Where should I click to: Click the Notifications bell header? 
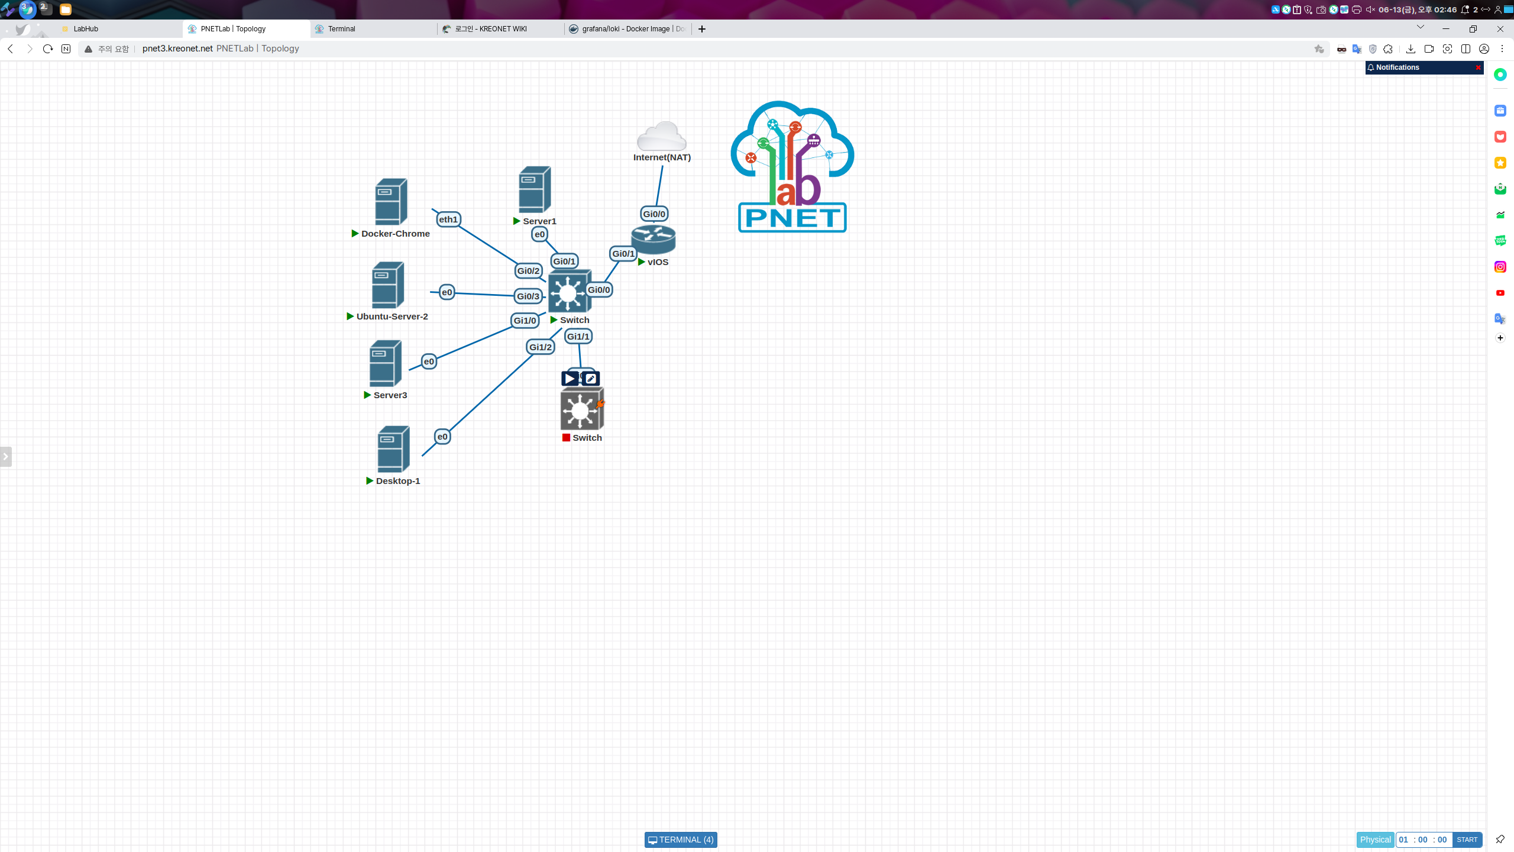(x=1393, y=67)
